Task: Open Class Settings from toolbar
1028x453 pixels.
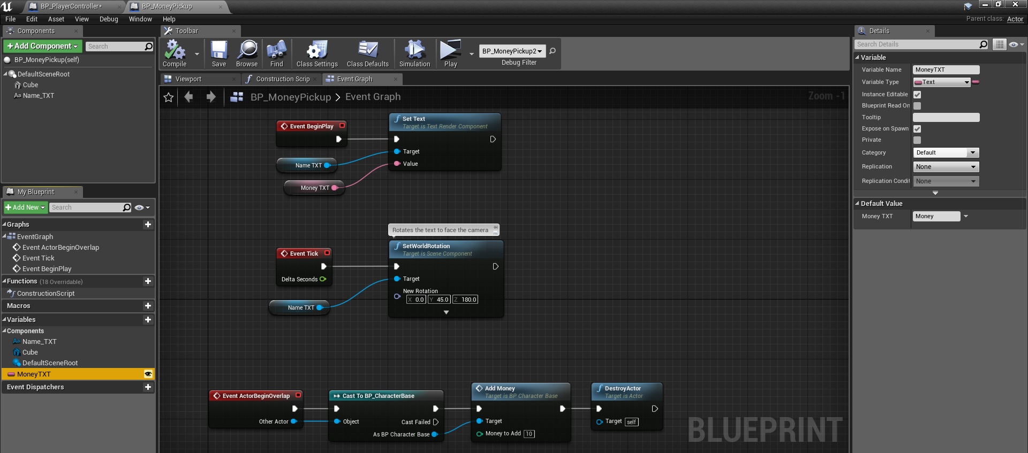Action: click(317, 51)
